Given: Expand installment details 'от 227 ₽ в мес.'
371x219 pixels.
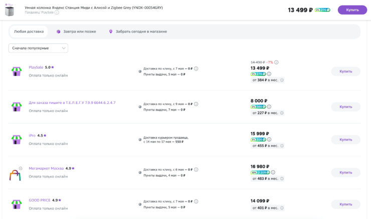Looking at the screenshot, I should [x=268, y=112].
